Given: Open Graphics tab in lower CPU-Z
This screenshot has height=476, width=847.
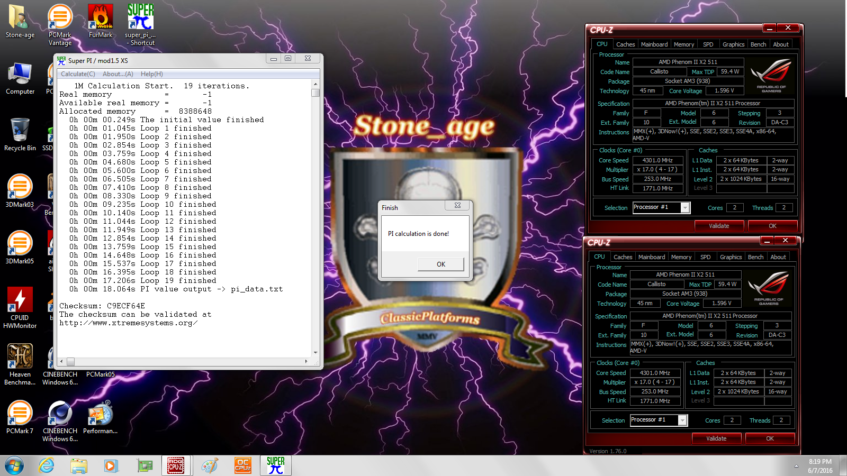Looking at the screenshot, I should 731,257.
